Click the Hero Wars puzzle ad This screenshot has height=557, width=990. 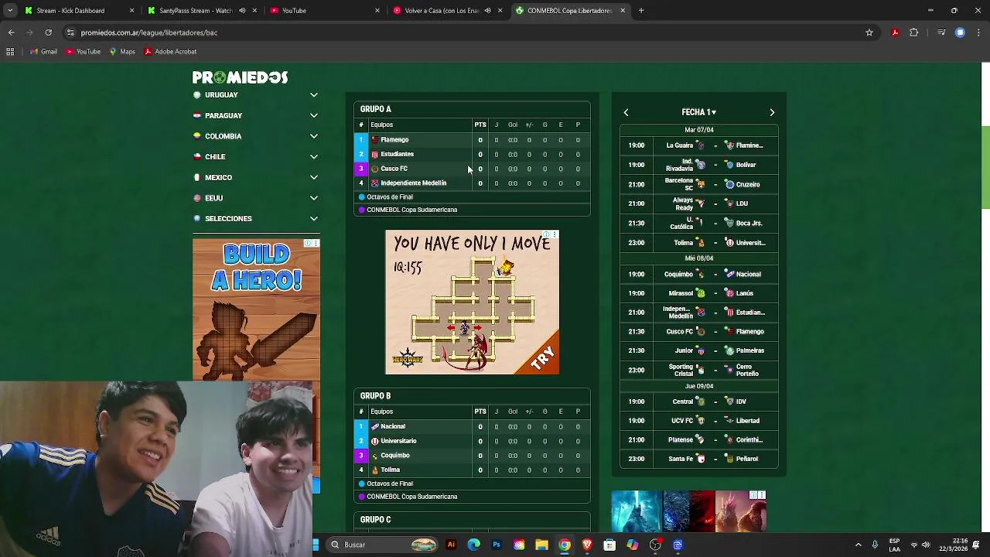click(472, 302)
